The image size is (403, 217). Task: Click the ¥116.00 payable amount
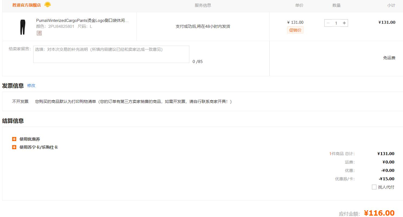pyautogui.click(x=379, y=213)
